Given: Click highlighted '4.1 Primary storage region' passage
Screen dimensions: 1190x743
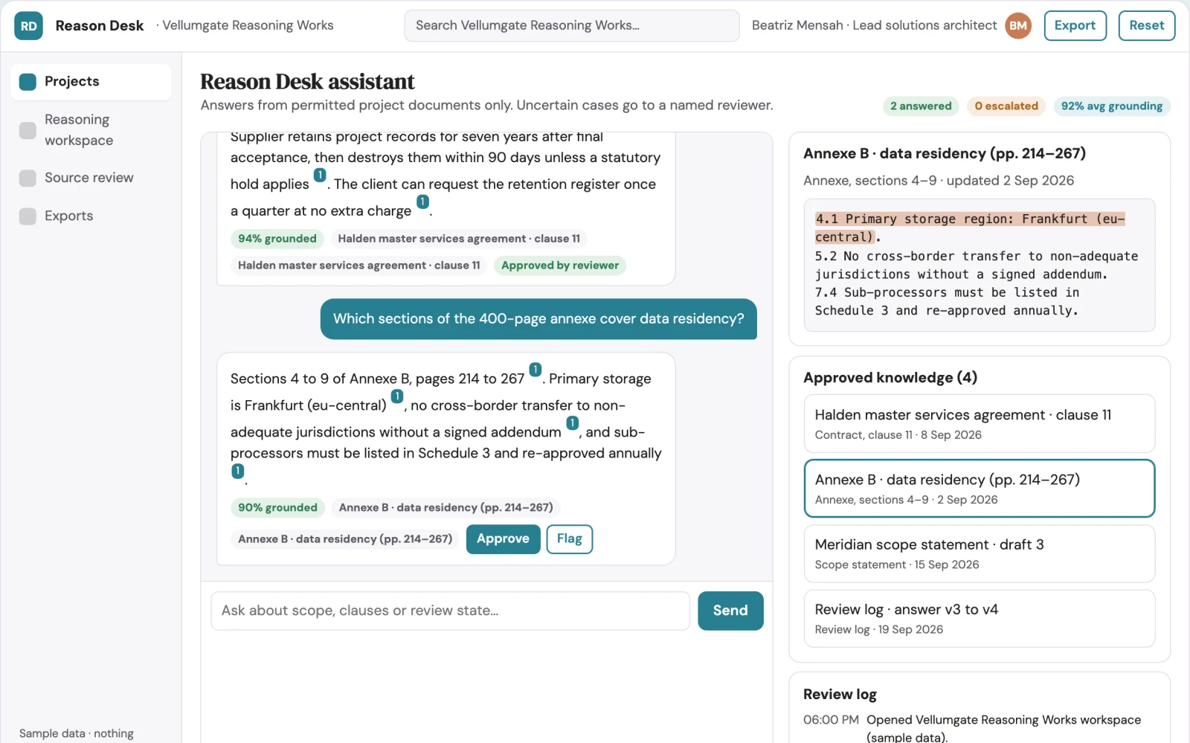Looking at the screenshot, I should (970, 228).
